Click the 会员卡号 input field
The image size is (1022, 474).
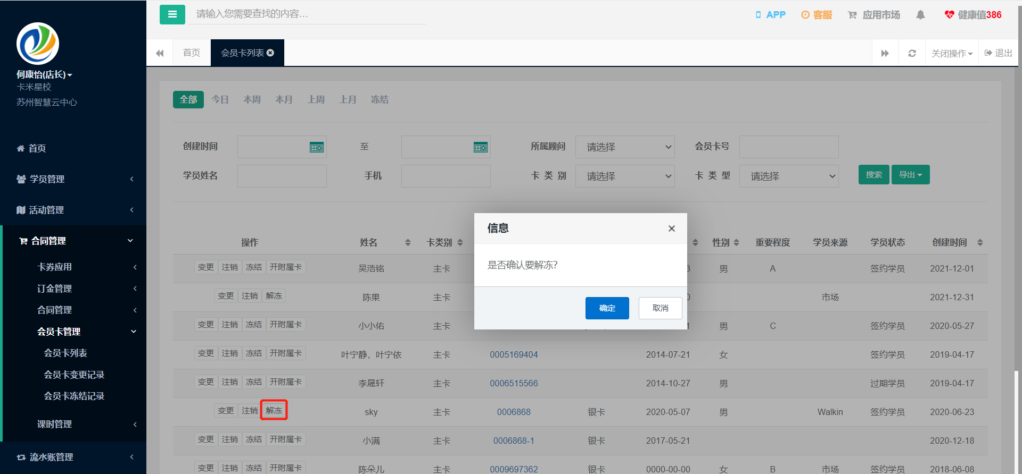(789, 147)
